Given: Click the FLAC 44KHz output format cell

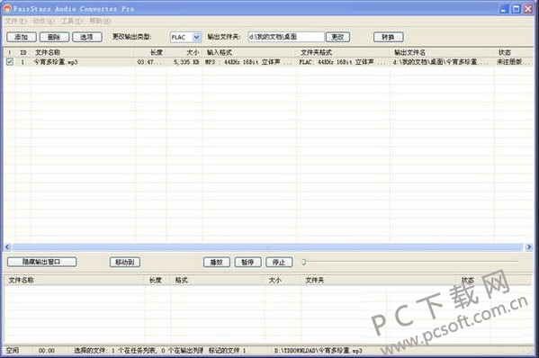Looking at the screenshot, I should 342,62.
